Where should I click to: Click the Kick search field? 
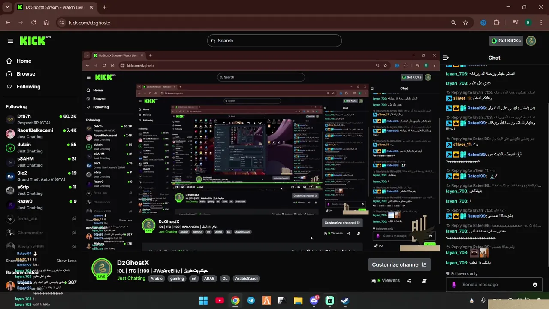click(274, 41)
